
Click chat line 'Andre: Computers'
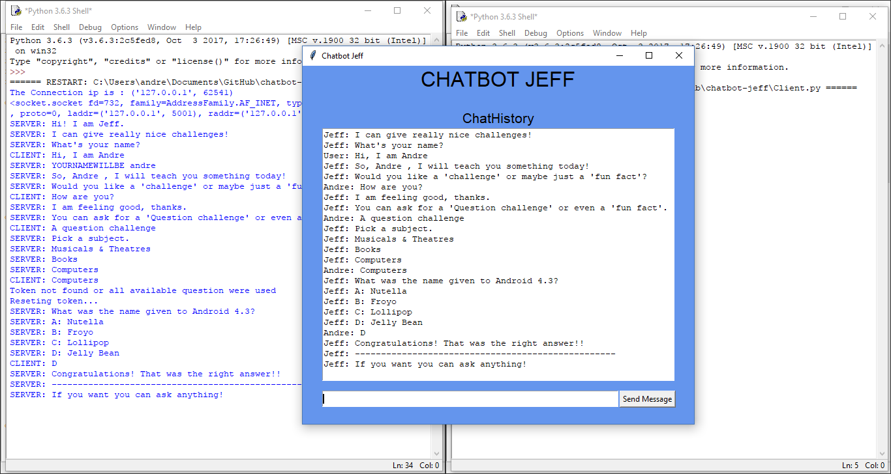pyautogui.click(x=365, y=270)
